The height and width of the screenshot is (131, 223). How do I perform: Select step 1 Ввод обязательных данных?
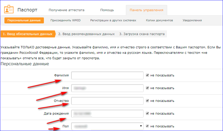tap(28, 34)
